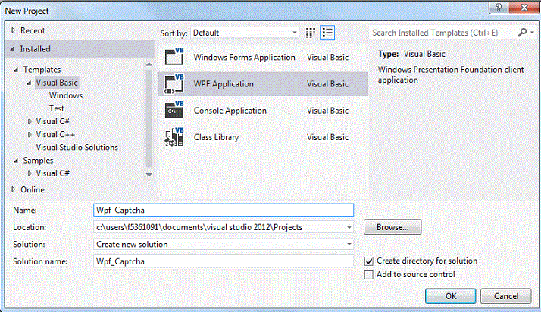Open search options dropdown arrow
541x312 pixels.
pos(533,33)
